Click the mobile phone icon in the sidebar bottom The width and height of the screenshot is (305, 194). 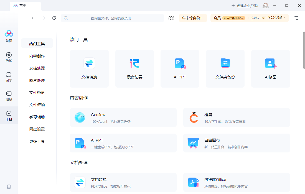(9, 187)
